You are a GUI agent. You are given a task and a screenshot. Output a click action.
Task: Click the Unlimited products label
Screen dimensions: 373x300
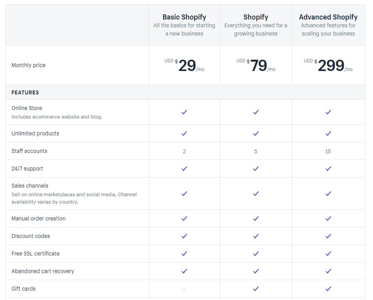35,133
